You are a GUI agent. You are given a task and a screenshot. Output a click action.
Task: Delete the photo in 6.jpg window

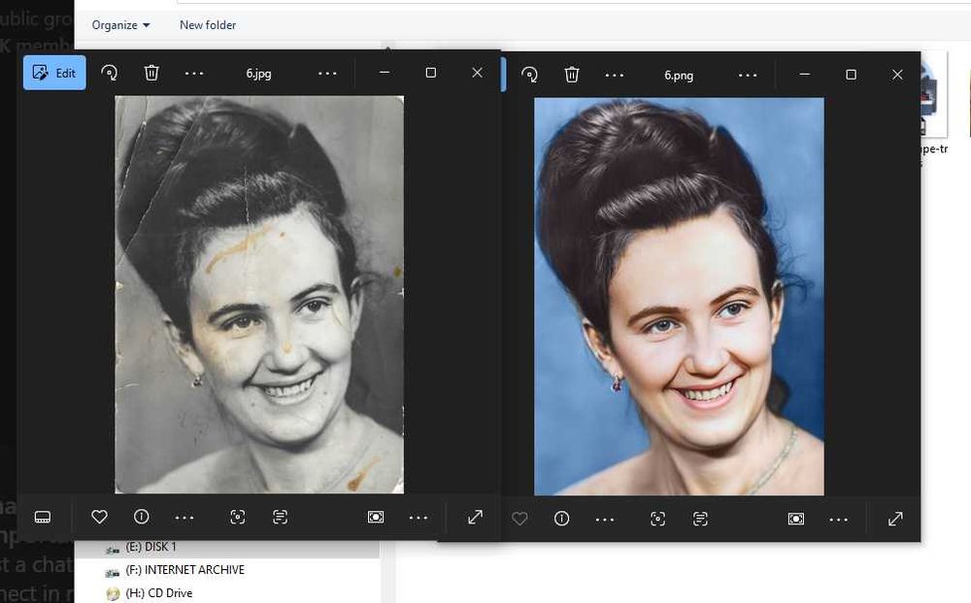coord(151,73)
